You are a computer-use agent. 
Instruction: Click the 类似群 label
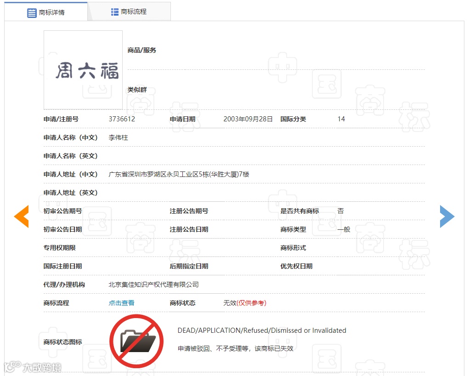point(137,90)
